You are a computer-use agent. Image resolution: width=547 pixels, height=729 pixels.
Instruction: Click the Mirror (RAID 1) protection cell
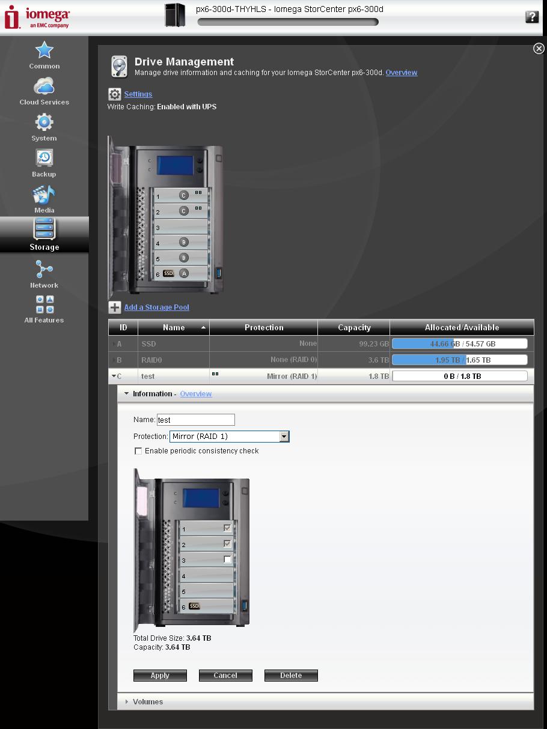(x=263, y=377)
